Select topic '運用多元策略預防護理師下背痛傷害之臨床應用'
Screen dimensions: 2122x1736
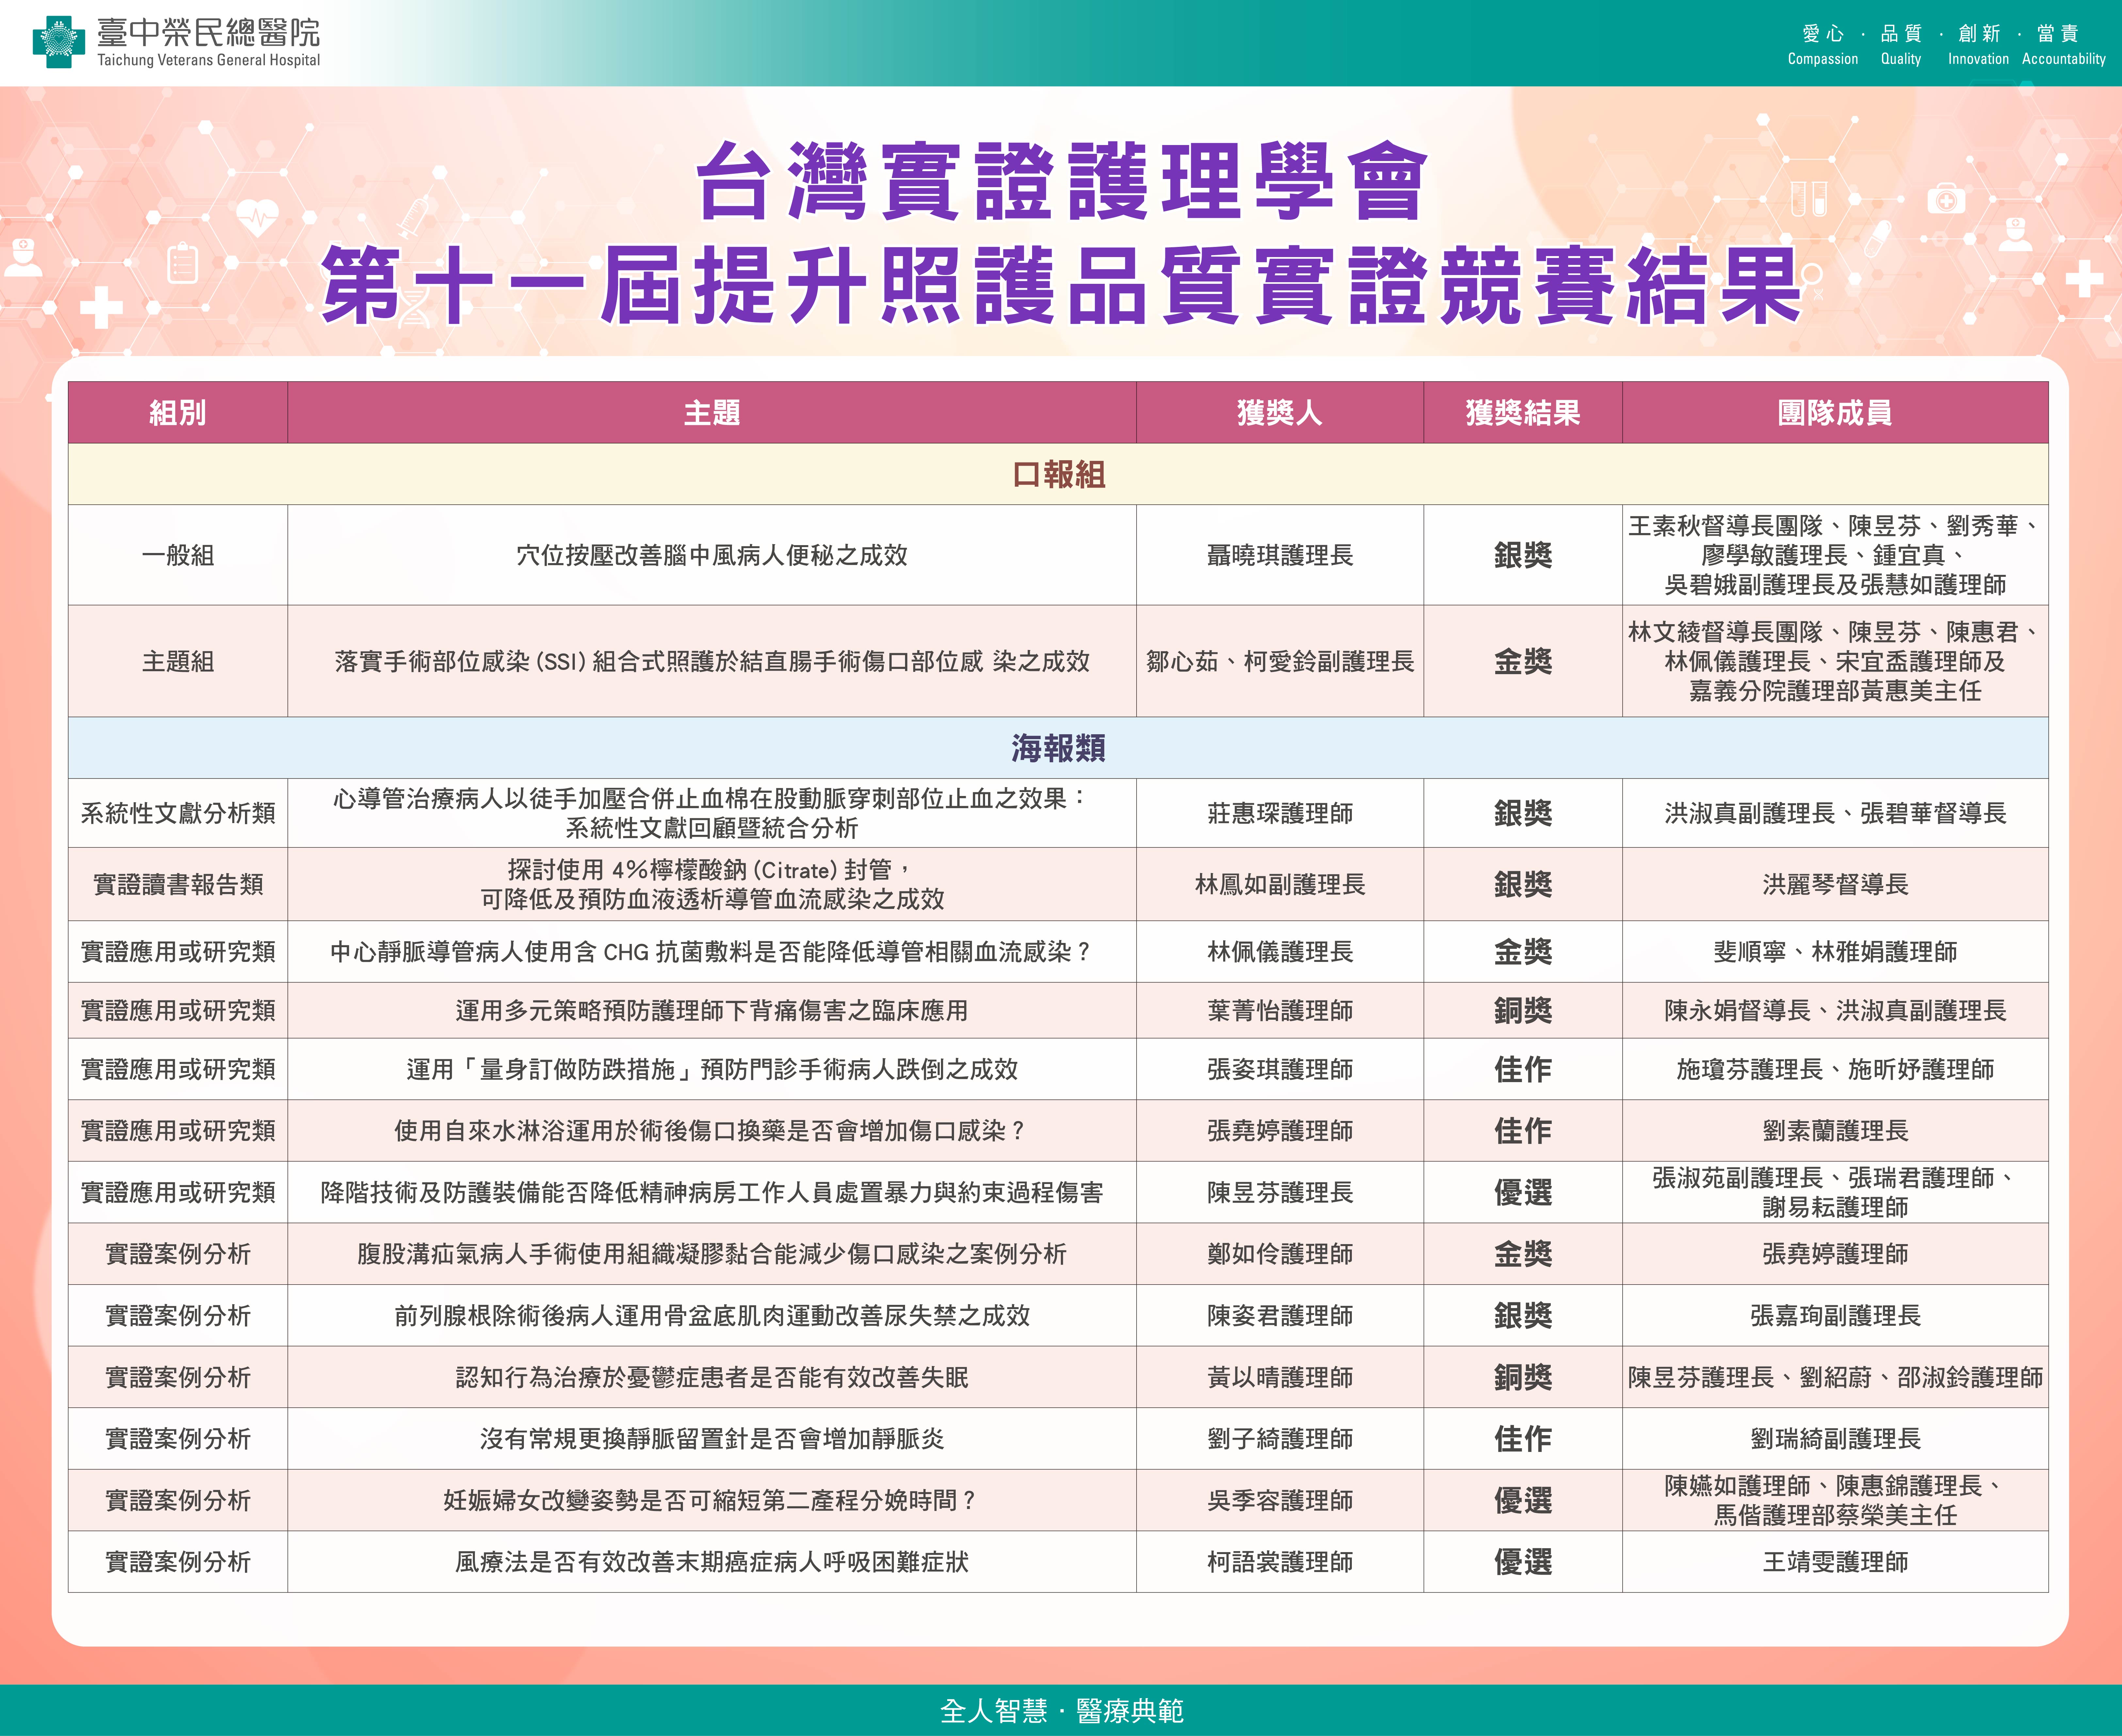coord(712,1010)
